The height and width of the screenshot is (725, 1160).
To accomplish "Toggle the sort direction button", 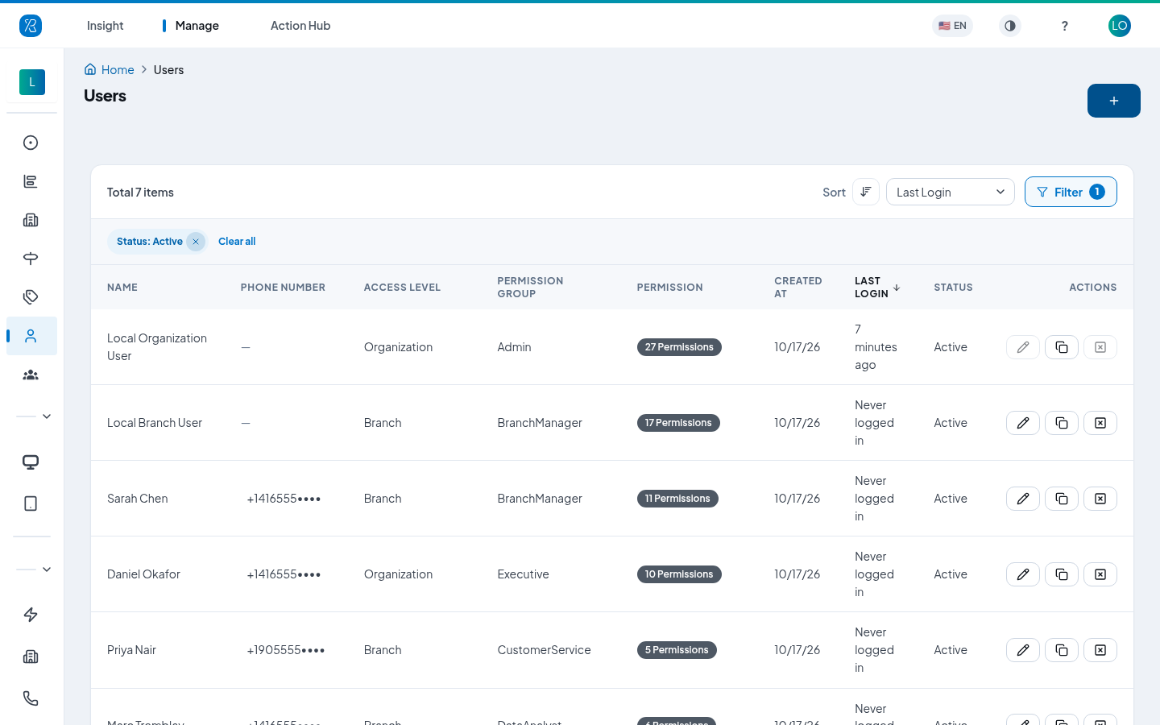I will pos(866,192).
